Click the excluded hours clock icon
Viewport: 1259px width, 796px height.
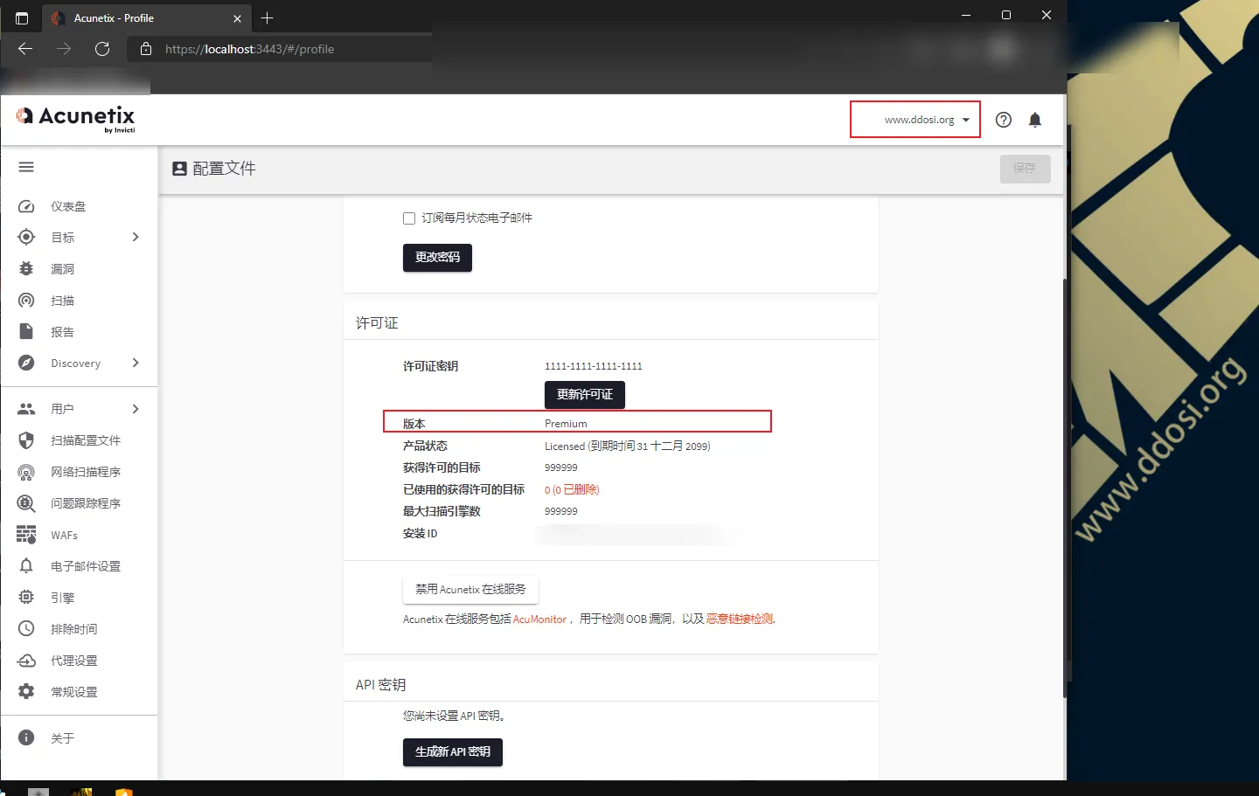point(26,628)
